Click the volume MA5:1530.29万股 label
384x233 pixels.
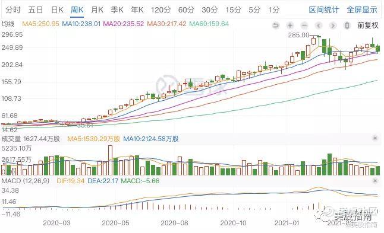(x=93, y=139)
